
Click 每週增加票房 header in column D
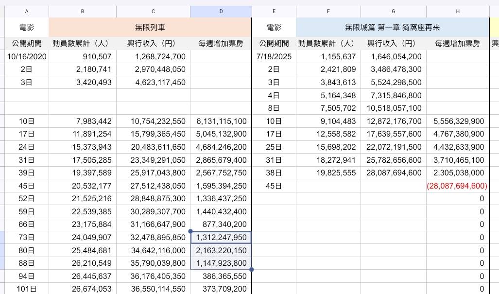(221, 43)
